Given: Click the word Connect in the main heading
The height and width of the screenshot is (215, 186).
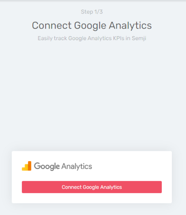Looking at the screenshot, I should point(52,26).
